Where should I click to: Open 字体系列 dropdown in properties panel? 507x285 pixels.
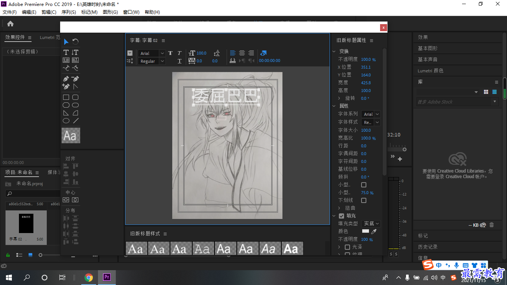point(371,114)
